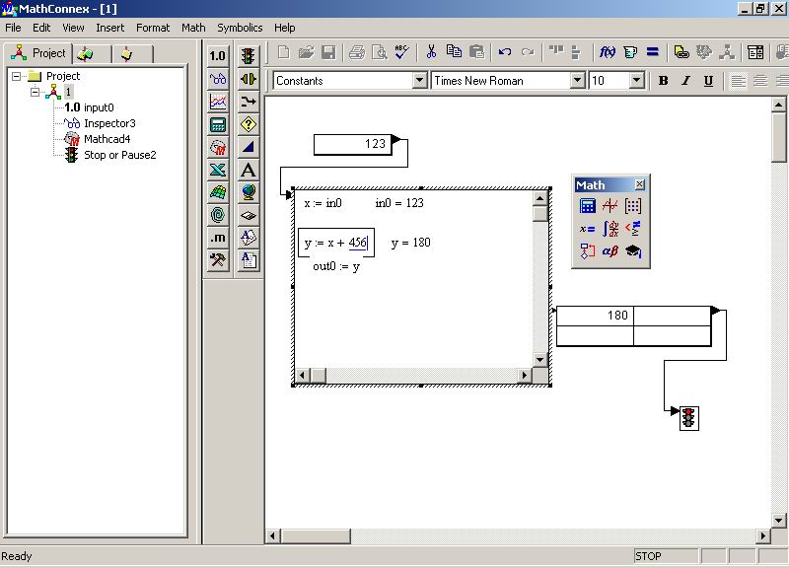Image resolution: width=789 pixels, height=568 pixels.
Task: Open the Times New Roman font dropdown
Action: click(x=577, y=81)
